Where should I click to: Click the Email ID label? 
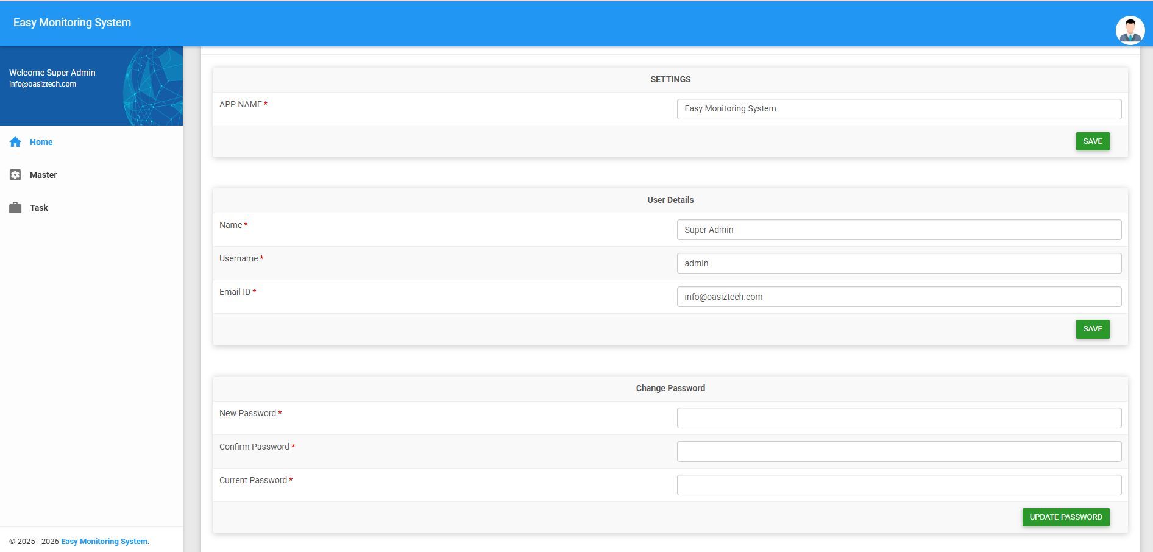[235, 292]
